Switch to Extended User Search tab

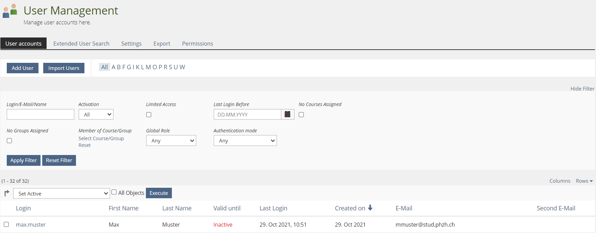[x=81, y=44]
